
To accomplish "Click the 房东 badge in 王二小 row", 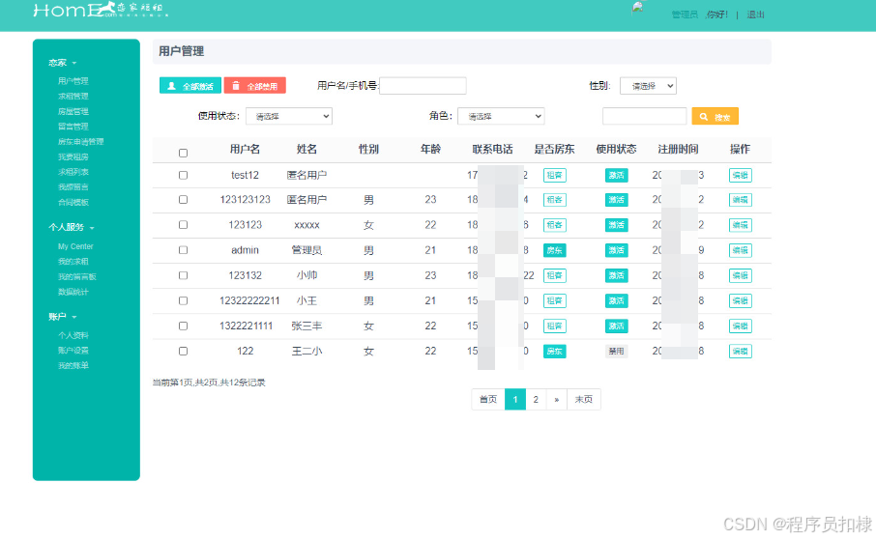I will pos(555,351).
